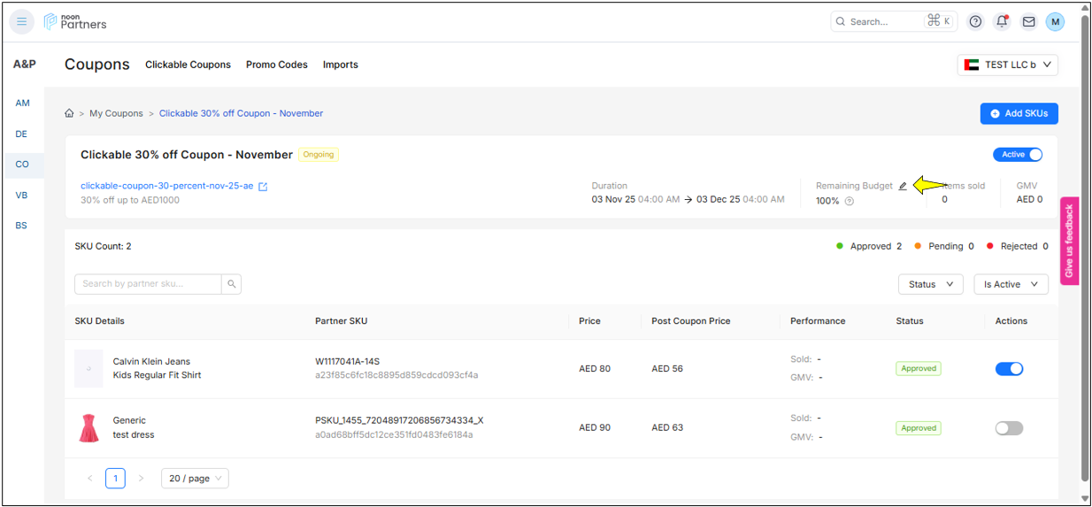Open the Status filter dropdown
Viewport: 1092px width, 507px height.
tap(930, 284)
